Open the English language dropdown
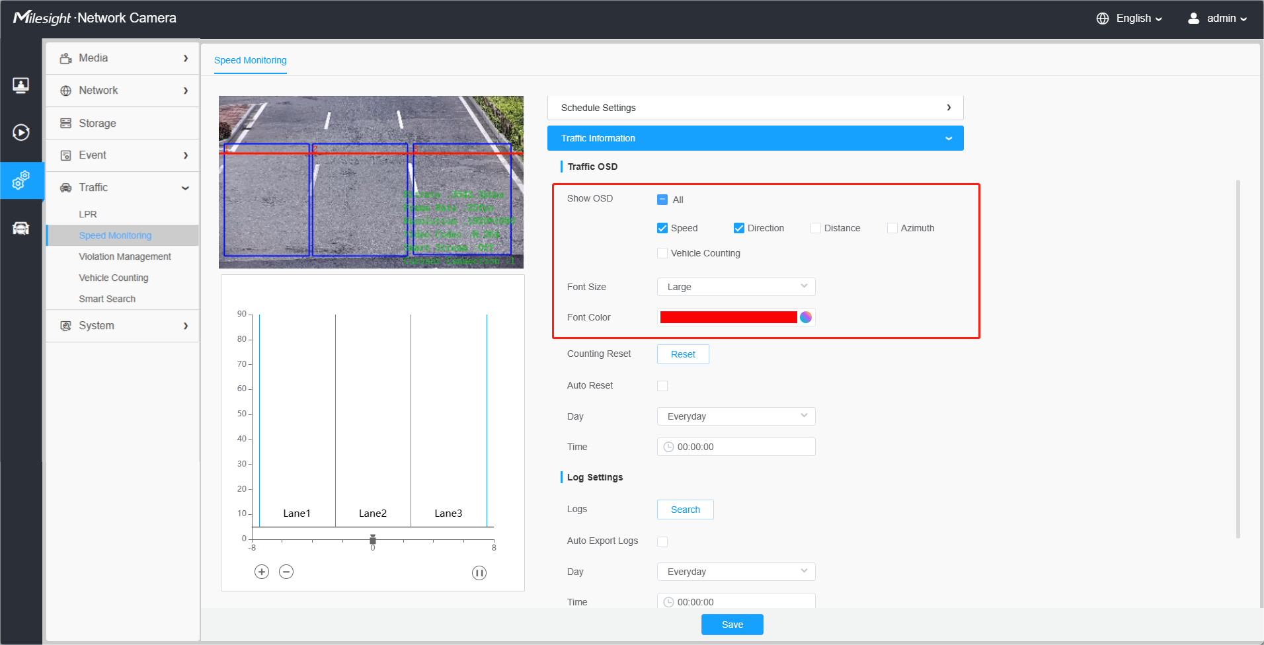Viewport: 1264px width, 645px height. click(x=1138, y=19)
